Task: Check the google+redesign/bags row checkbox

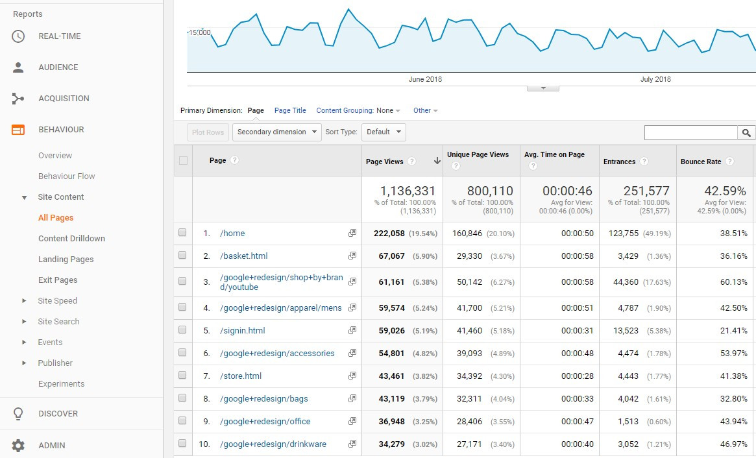Action: [x=182, y=398]
